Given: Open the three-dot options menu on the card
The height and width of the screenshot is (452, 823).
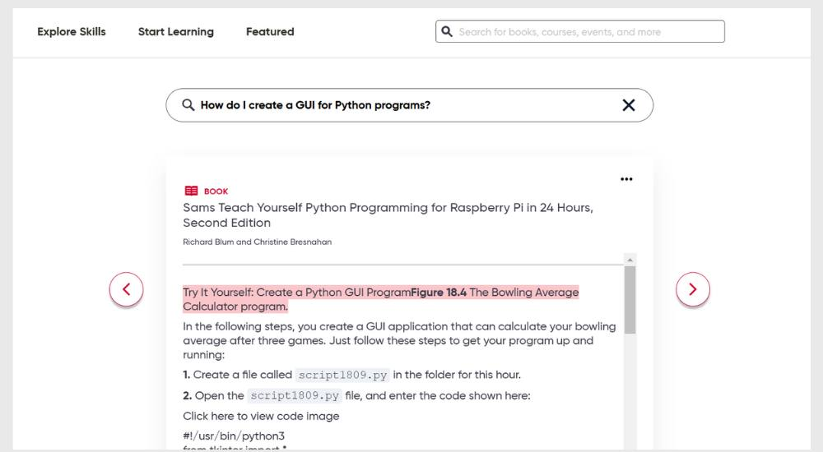Looking at the screenshot, I should pos(626,179).
